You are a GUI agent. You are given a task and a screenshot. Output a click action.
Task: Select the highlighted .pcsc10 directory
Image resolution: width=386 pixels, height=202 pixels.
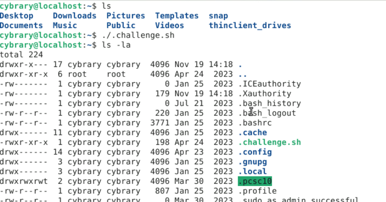(255, 181)
